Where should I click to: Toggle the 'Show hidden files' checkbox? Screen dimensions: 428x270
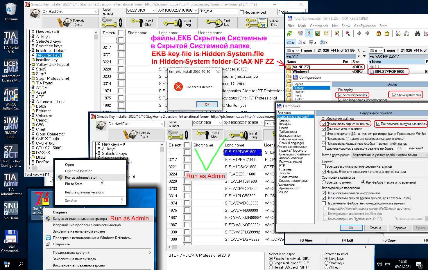(340, 95)
